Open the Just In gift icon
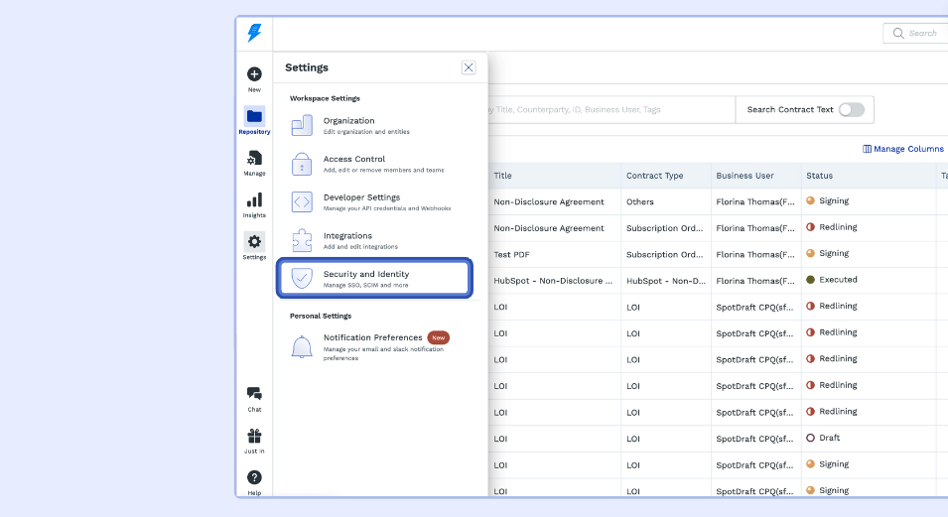948x517 pixels. click(x=254, y=437)
